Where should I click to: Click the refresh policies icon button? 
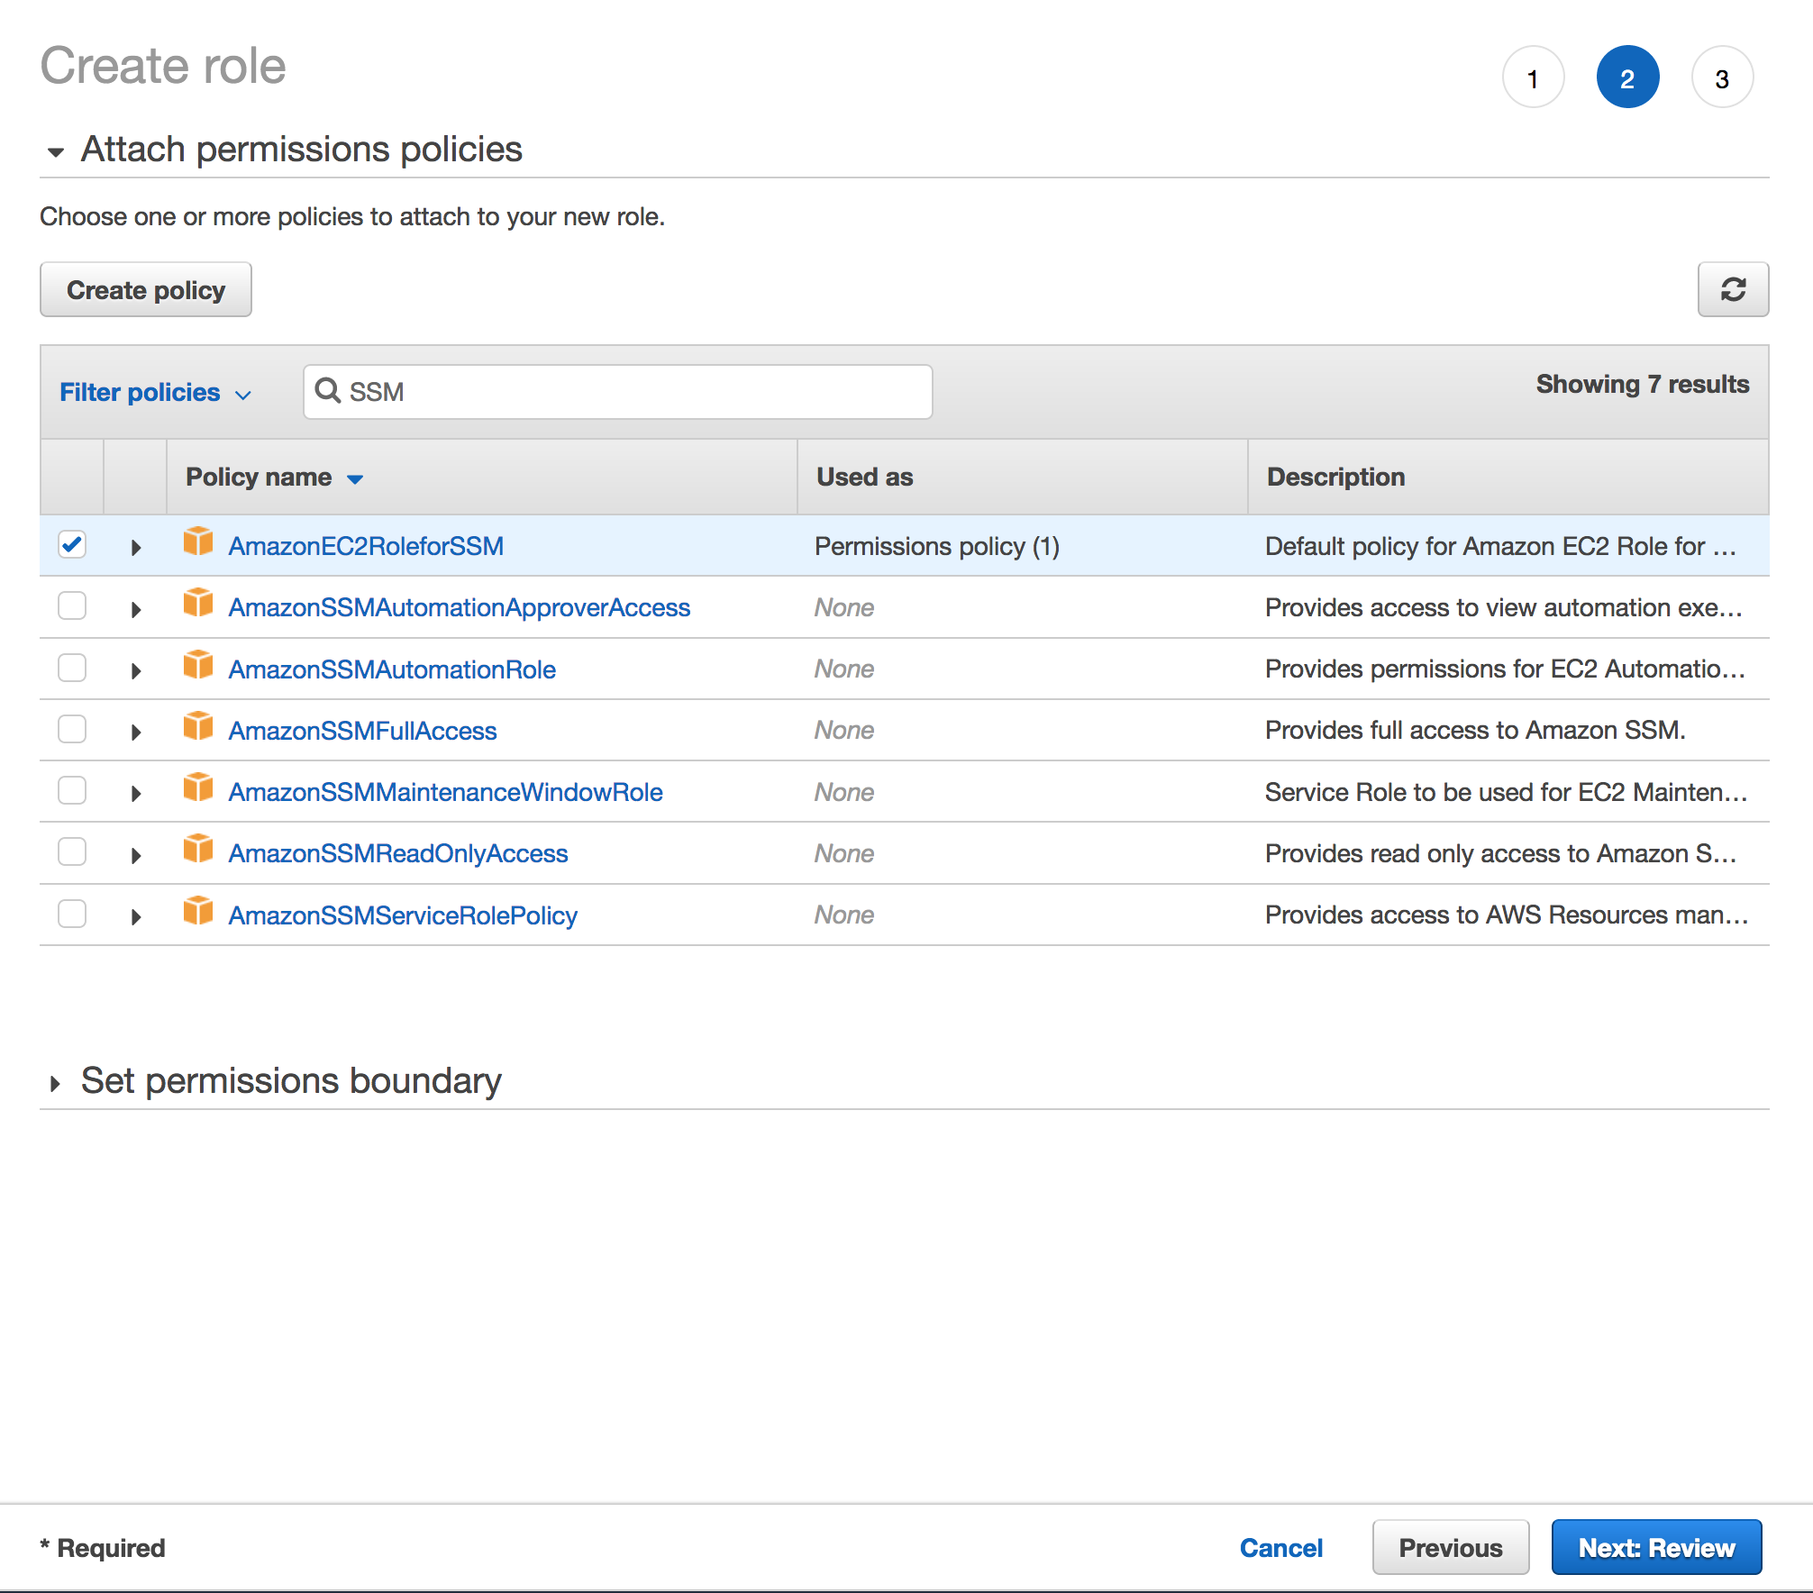(1733, 289)
